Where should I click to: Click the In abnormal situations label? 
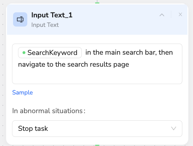pyautogui.click(x=49, y=111)
